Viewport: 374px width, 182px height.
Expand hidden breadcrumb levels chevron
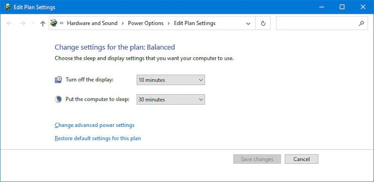pos(62,23)
